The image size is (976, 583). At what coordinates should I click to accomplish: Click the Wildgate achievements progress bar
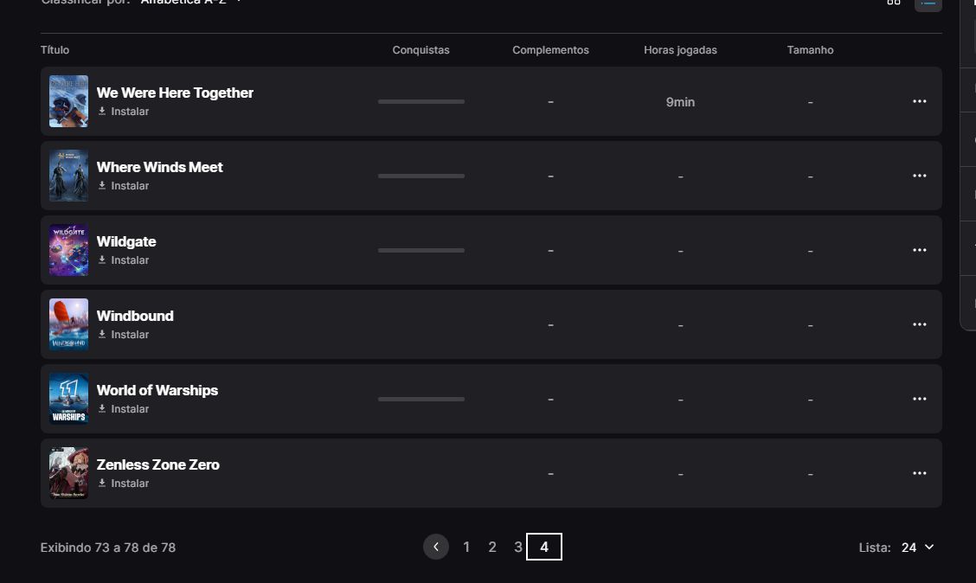pyautogui.click(x=421, y=250)
